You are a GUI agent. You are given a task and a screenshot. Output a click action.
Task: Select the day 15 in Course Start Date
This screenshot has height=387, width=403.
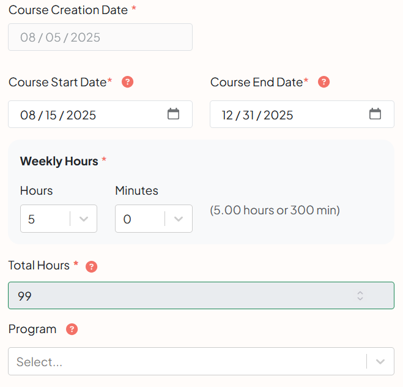pyautogui.click(x=51, y=115)
